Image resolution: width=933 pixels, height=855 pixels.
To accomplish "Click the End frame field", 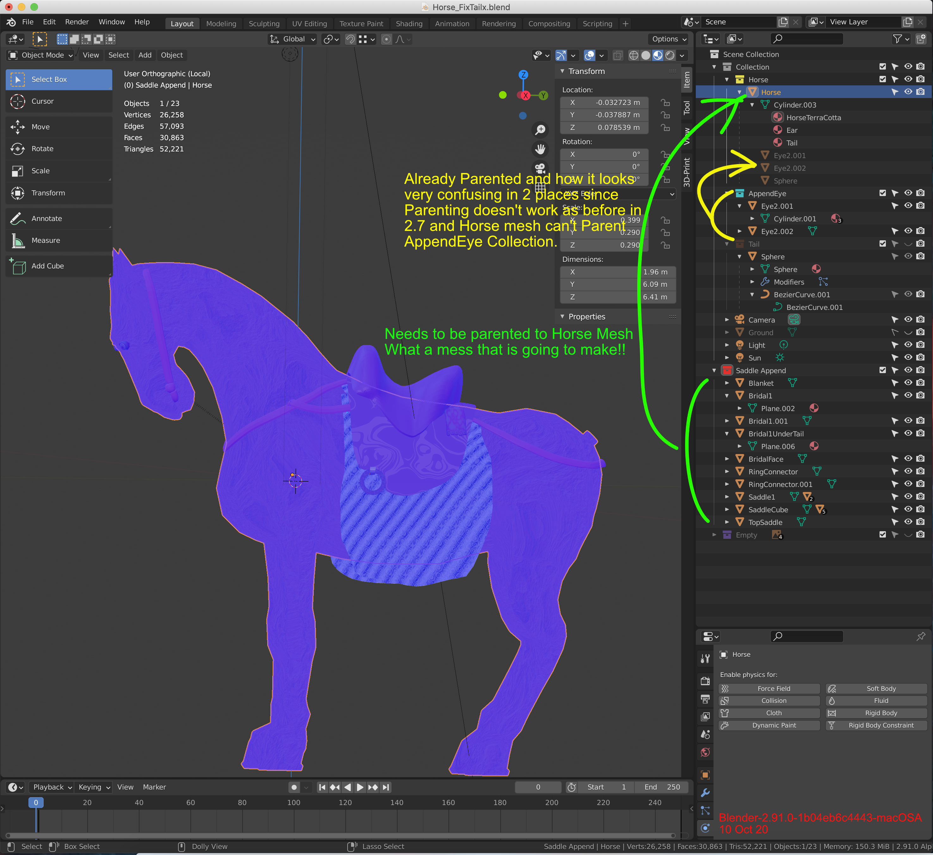I will coord(662,787).
